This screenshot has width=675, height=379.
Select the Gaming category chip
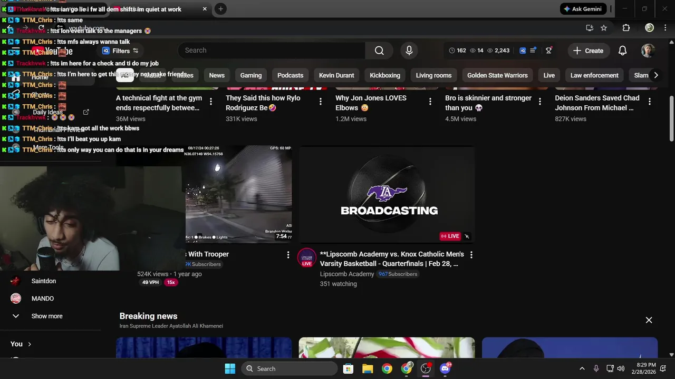coord(251,75)
